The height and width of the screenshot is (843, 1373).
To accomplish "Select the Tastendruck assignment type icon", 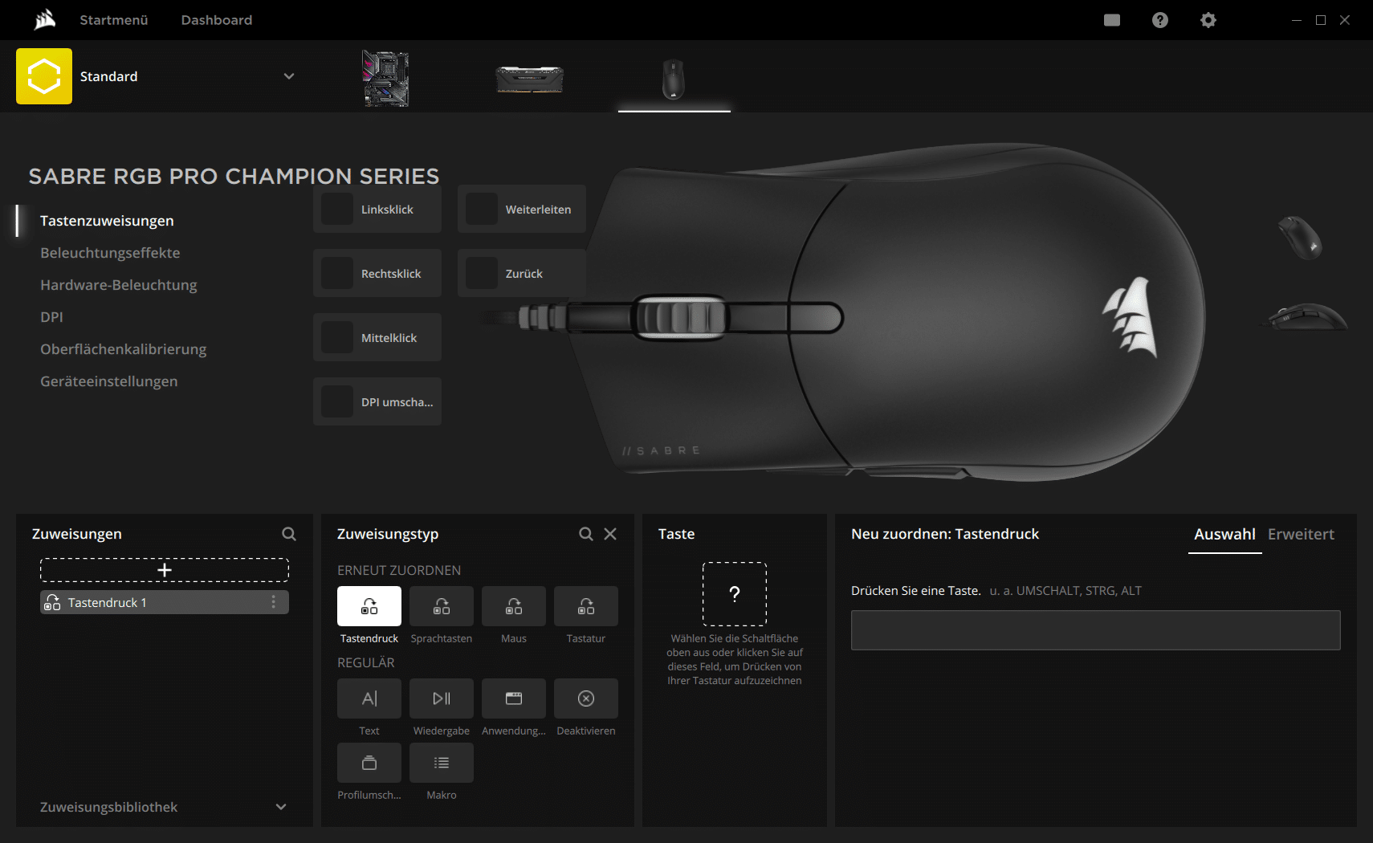I will coord(369,606).
